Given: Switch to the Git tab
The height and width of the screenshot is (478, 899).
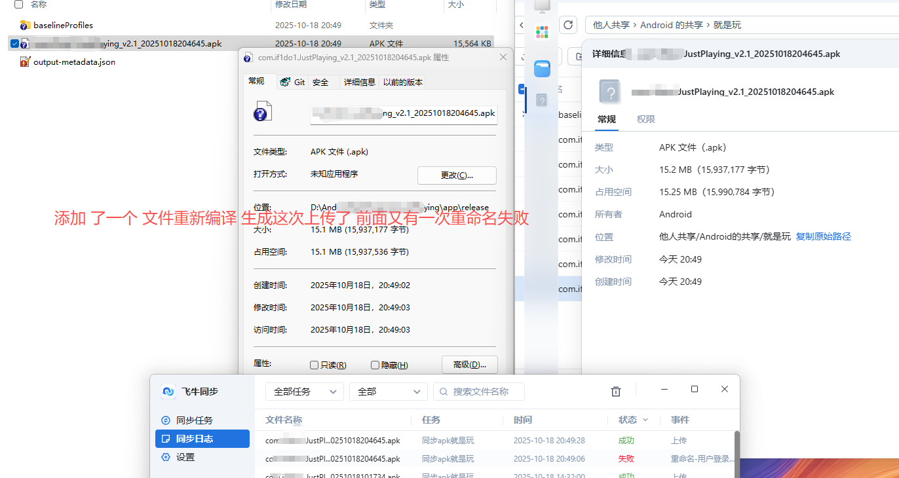Looking at the screenshot, I should (x=292, y=83).
